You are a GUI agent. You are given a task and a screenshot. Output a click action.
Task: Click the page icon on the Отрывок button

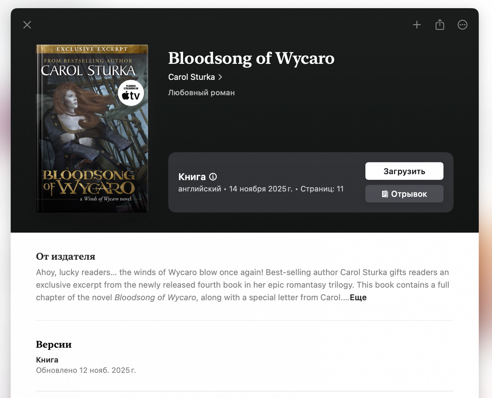click(385, 194)
